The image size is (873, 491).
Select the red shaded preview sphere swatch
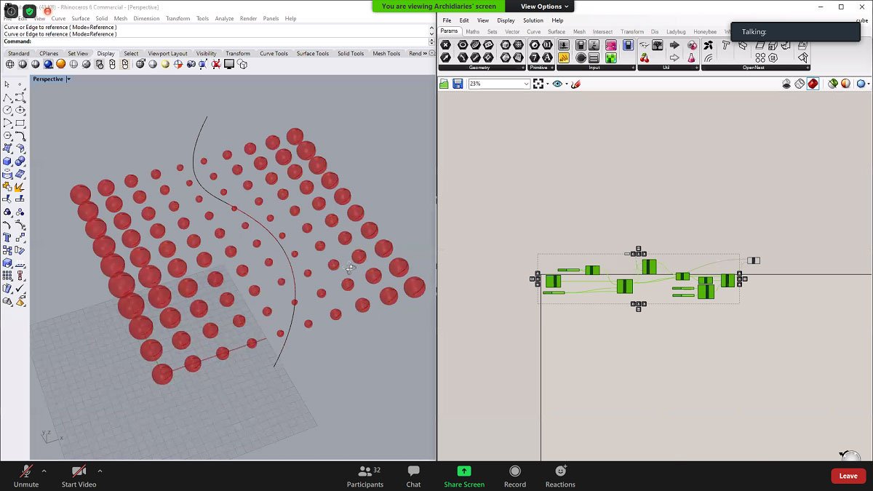[x=811, y=84]
